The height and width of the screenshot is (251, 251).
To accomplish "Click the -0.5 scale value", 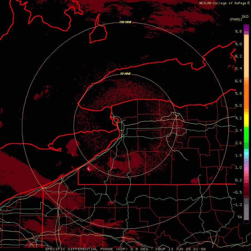I will tap(237, 192).
